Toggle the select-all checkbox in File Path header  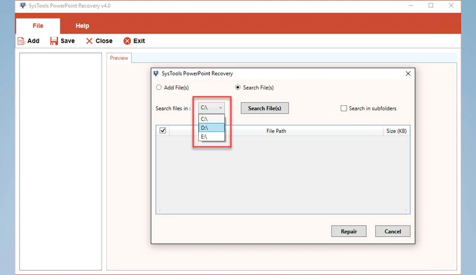[x=163, y=131]
